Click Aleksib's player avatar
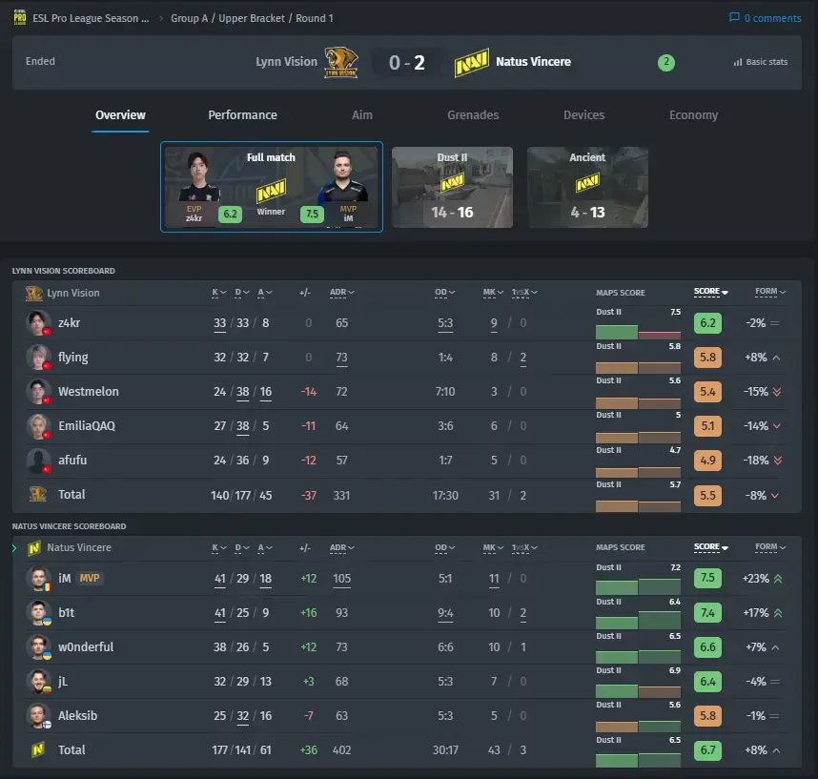The image size is (818, 779). pos(38,716)
